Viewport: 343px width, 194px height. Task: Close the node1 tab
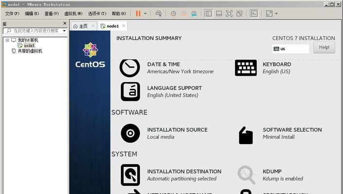coord(123,26)
